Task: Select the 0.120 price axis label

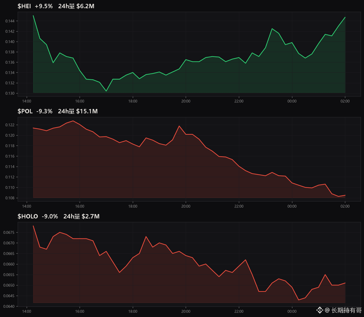Action: [x=10, y=136]
